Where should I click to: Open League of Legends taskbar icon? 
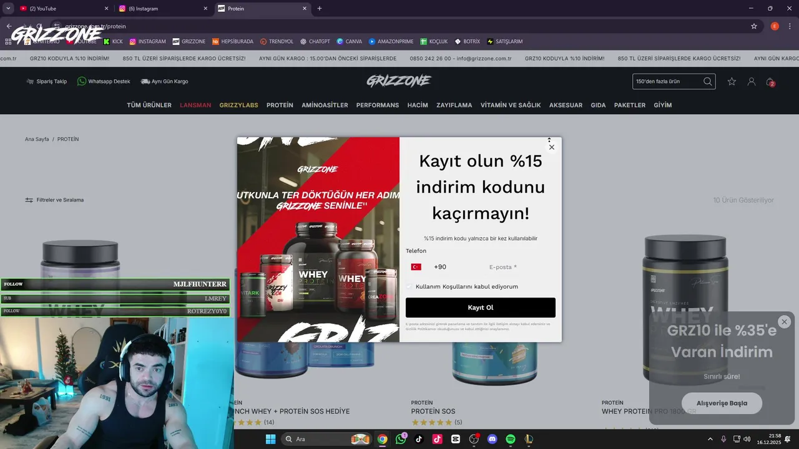pos(529,439)
